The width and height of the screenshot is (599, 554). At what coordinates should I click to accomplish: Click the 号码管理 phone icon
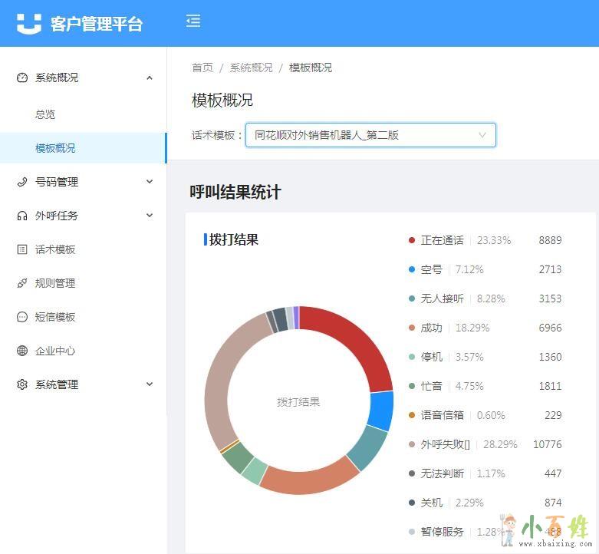22,182
